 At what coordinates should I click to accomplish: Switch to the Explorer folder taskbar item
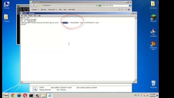tap(43, 96)
